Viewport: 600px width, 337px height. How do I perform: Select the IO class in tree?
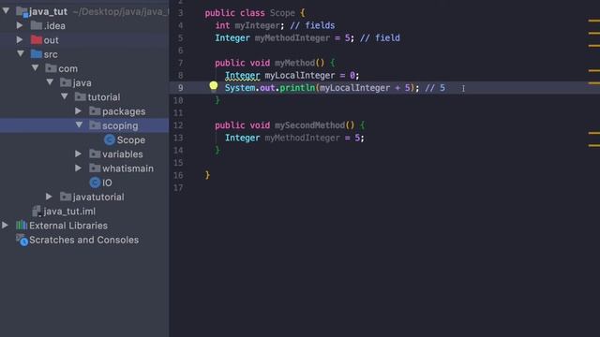[107, 183]
